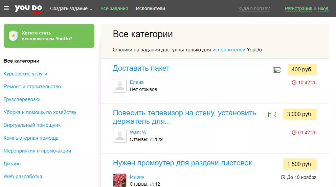Click the thumbs-up icon next to 12

click(152, 184)
